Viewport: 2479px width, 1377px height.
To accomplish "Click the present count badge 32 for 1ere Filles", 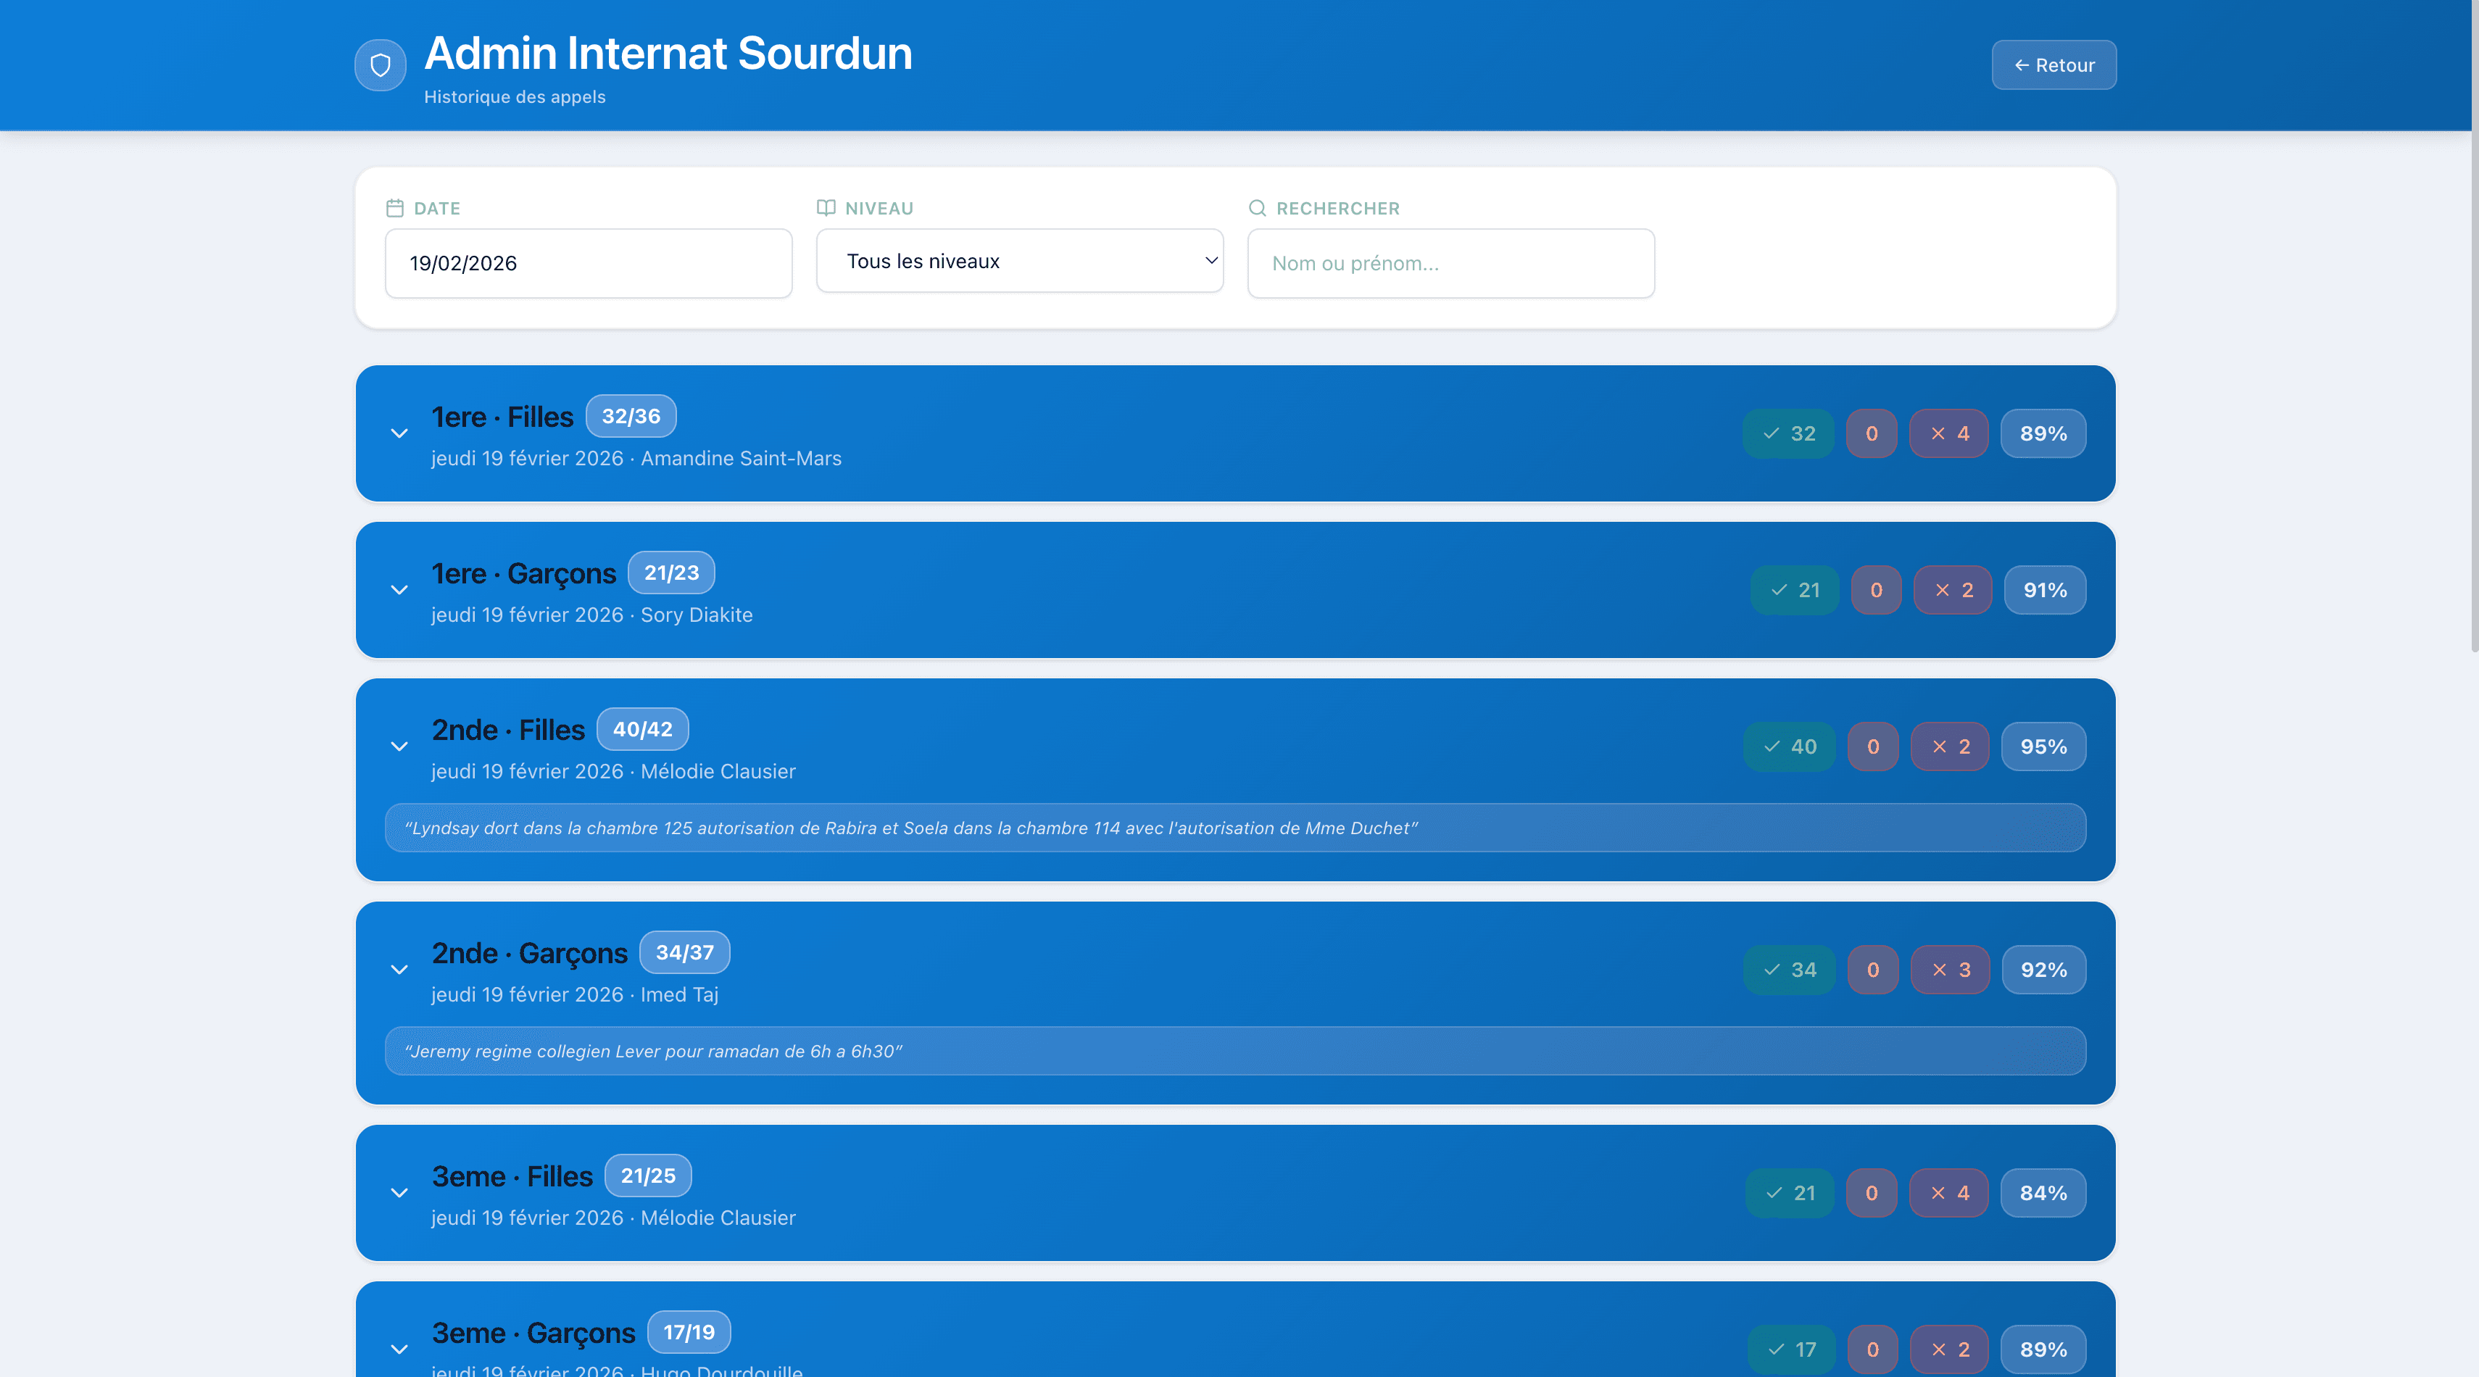I will coord(1788,434).
